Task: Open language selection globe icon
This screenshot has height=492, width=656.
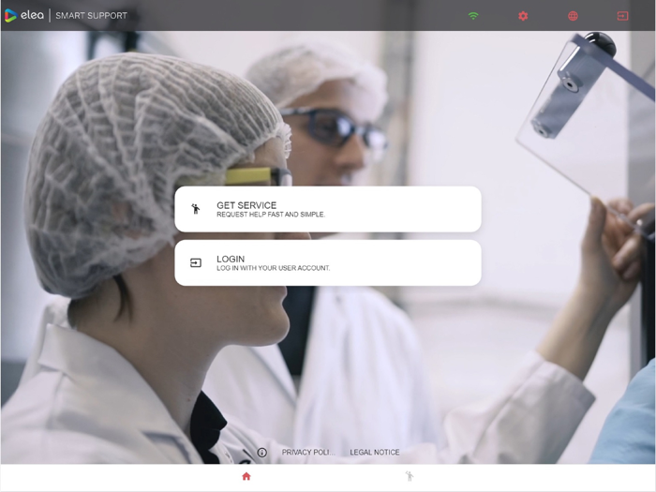Action: tap(573, 16)
